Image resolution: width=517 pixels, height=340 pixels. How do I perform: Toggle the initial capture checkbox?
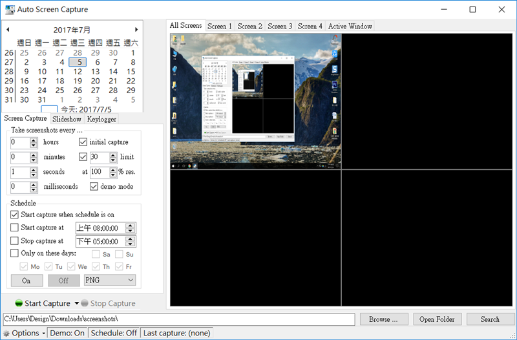click(83, 142)
